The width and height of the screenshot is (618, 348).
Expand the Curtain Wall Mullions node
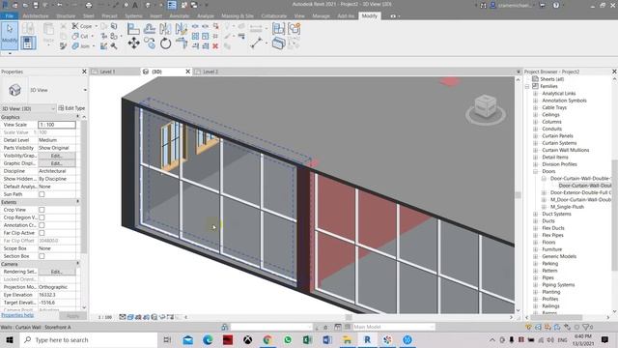[536, 150]
